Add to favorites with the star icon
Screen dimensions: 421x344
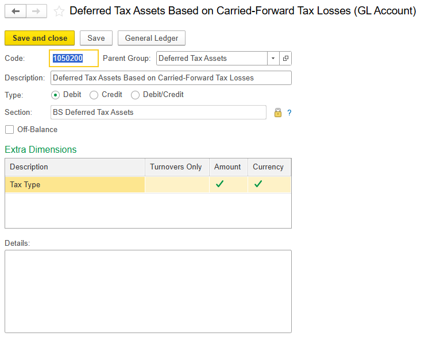coord(59,11)
